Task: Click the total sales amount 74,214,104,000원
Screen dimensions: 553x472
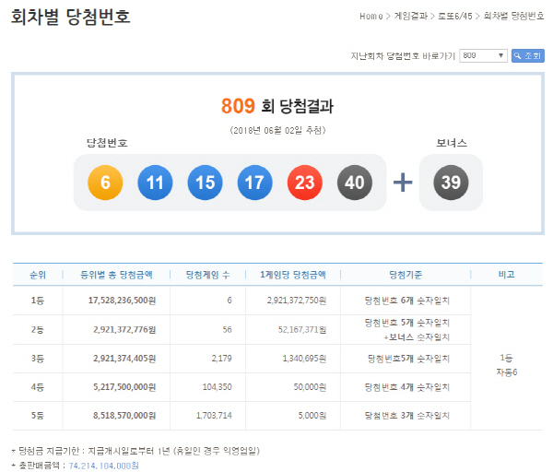Action: pyautogui.click(x=103, y=466)
